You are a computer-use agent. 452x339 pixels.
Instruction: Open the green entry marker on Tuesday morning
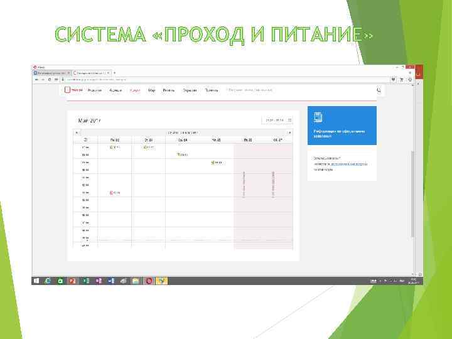coord(145,148)
